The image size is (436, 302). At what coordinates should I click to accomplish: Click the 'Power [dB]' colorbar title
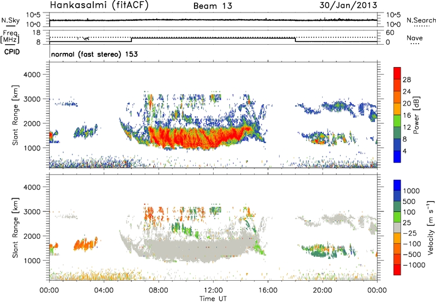tap(416, 115)
